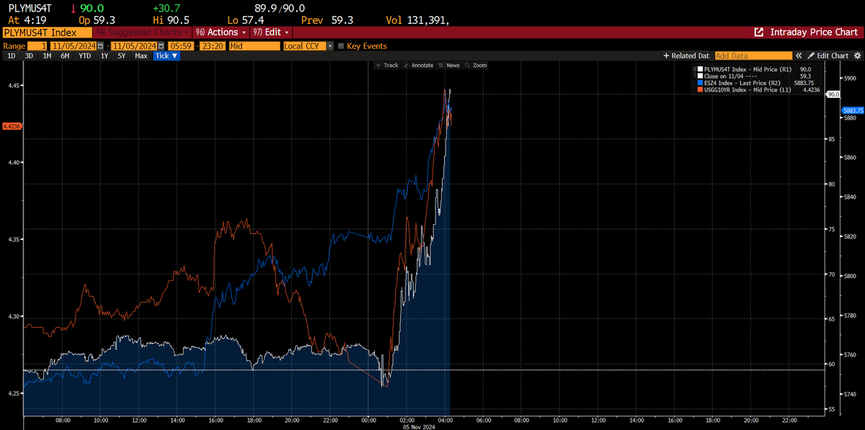Viewport: 865px width, 430px height.
Task: Open chart settings gear icon
Action: tap(856, 55)
